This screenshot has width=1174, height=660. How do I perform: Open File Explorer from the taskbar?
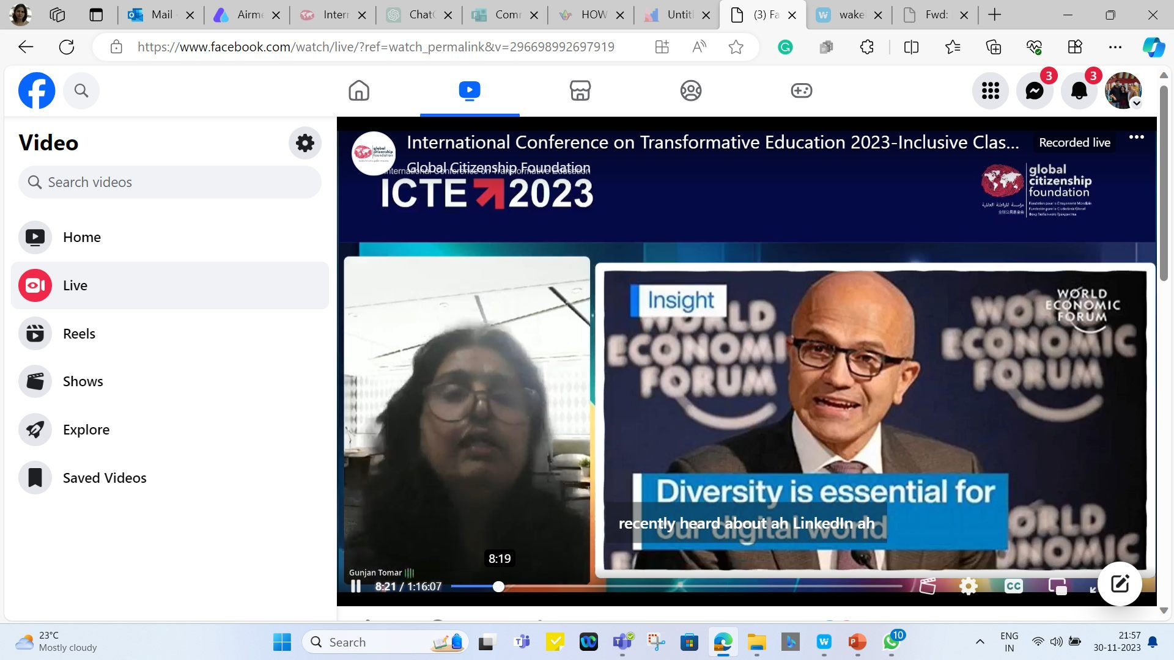pyautogui.click(x=756, y=642)
